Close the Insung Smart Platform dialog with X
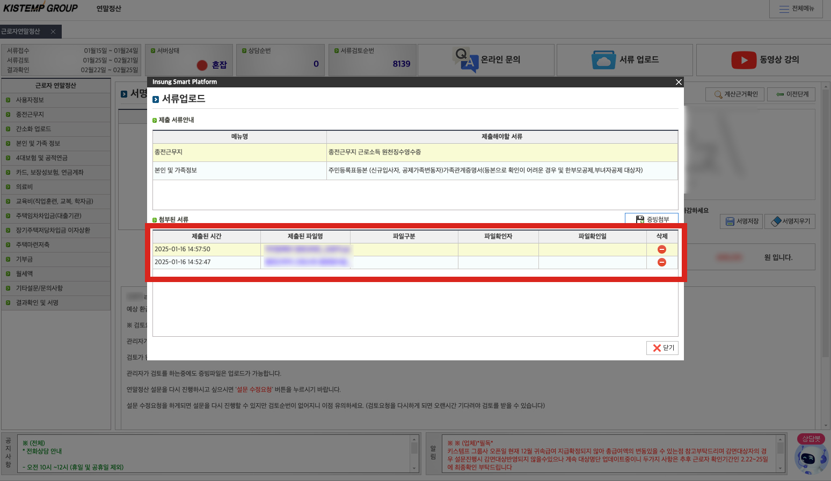This screenshot has width=831, height=481. [x=679, y=82]
